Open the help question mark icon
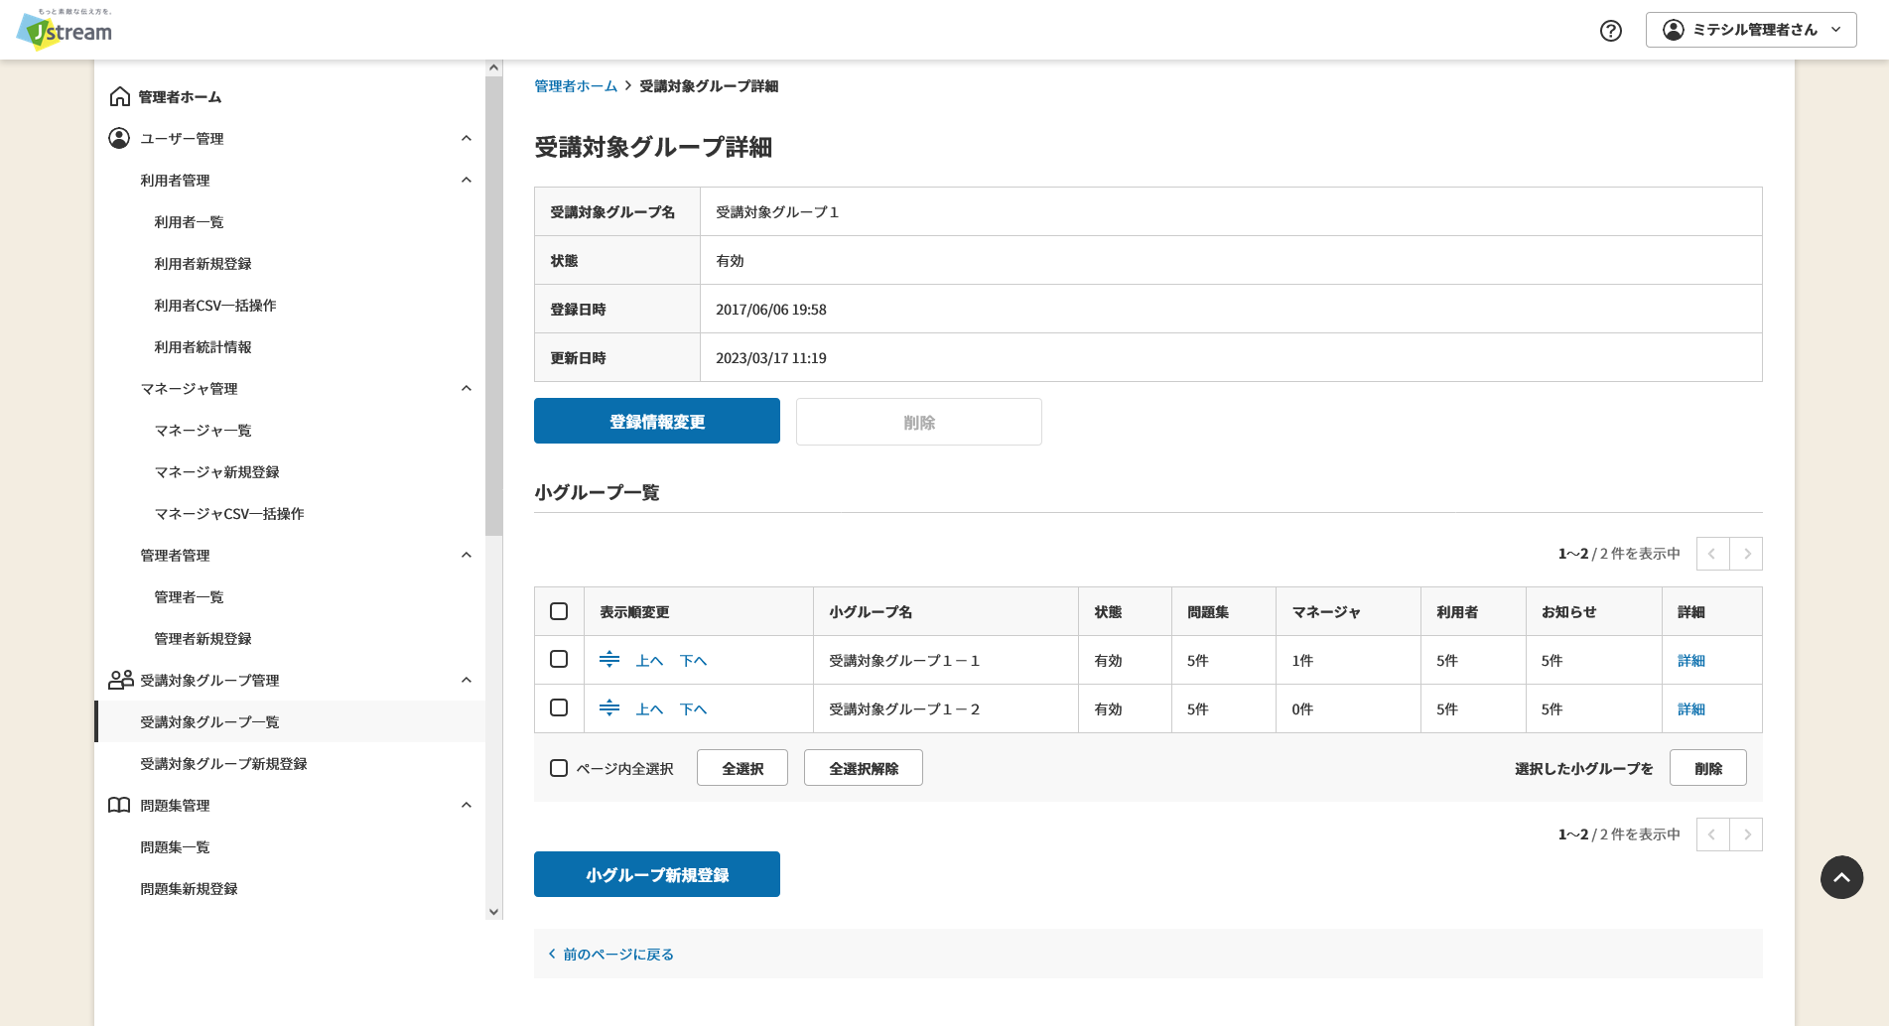The image size is (1889, 1026). click(1611, 31)
